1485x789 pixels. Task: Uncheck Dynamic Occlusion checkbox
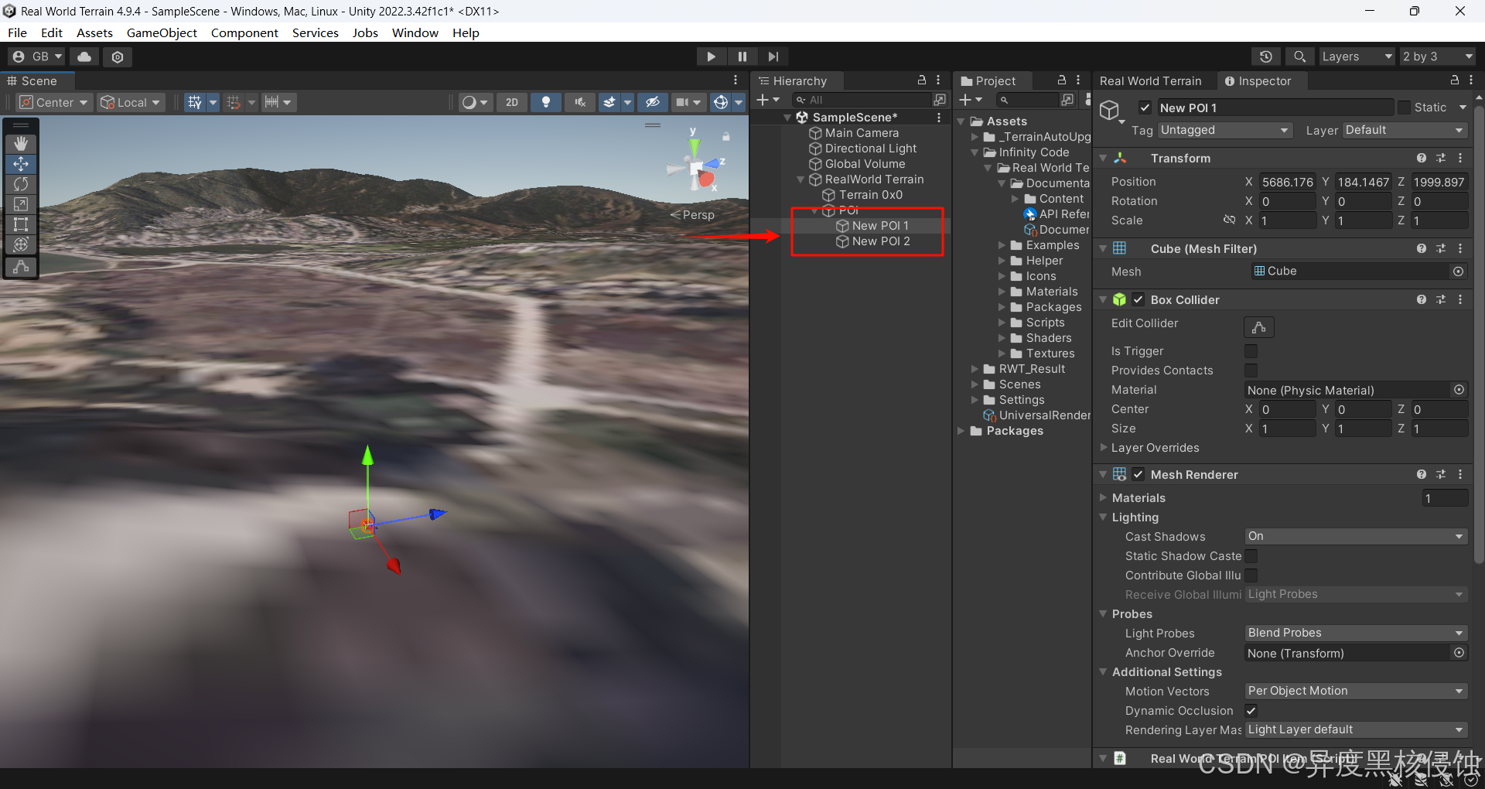tap(1251, 711)
